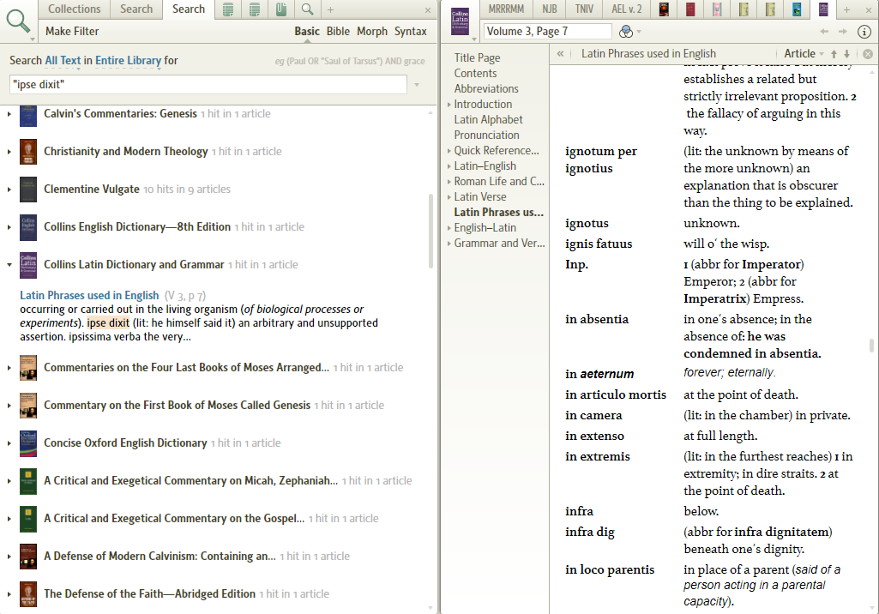The width and height of the screenshot is (879, 614).
Task: Open the AEL v. 2 resource tab
Action: [x=626, y=9]
